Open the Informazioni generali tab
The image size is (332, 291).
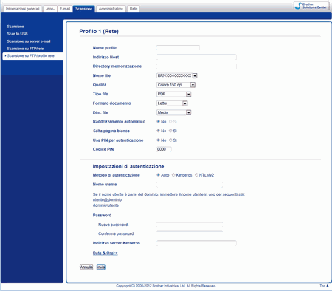tap(23, 9)
